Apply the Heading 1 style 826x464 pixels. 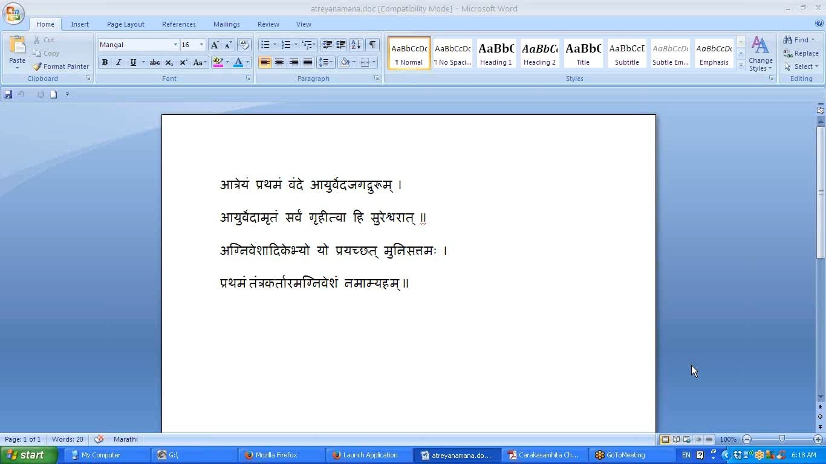tap(496, 53)
